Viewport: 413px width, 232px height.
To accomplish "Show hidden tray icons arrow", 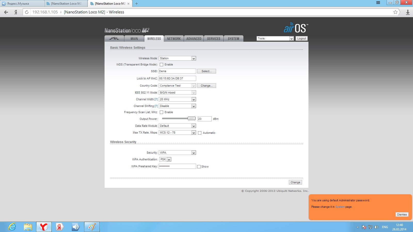I will [358, 227].
